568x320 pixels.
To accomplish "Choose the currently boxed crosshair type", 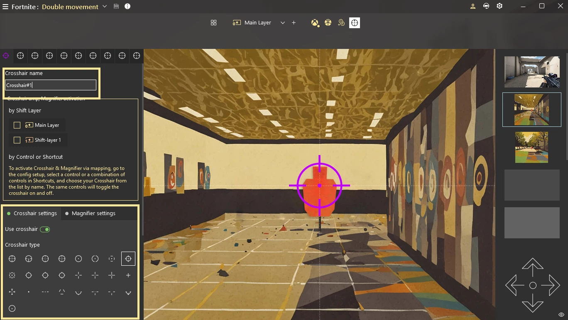I will [128, 259].
